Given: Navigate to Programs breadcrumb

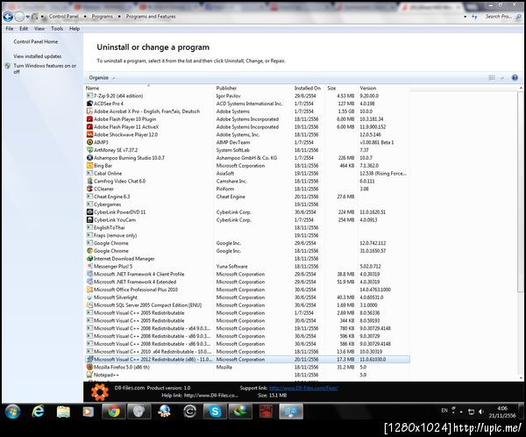Looking at the screenshot, I should (102, 17).
